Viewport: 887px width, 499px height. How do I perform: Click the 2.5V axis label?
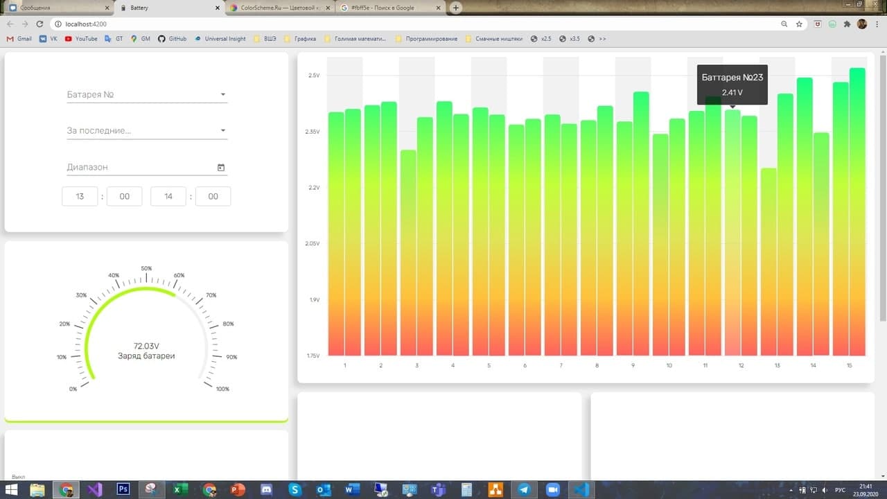click(x=313, y=75)
